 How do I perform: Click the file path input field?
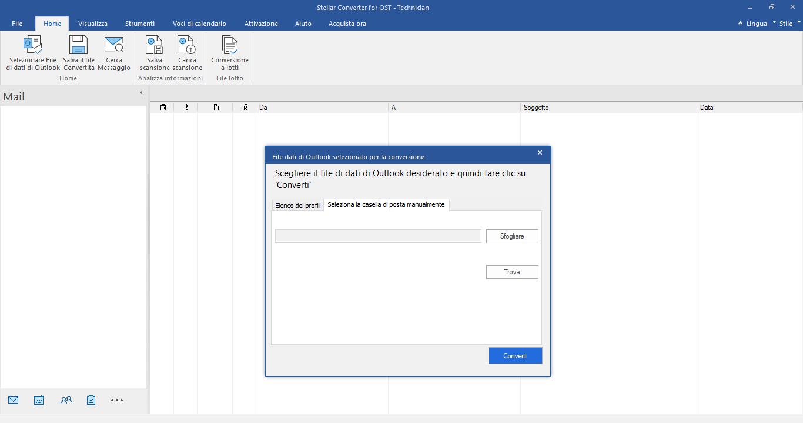[x=378, y=236]
